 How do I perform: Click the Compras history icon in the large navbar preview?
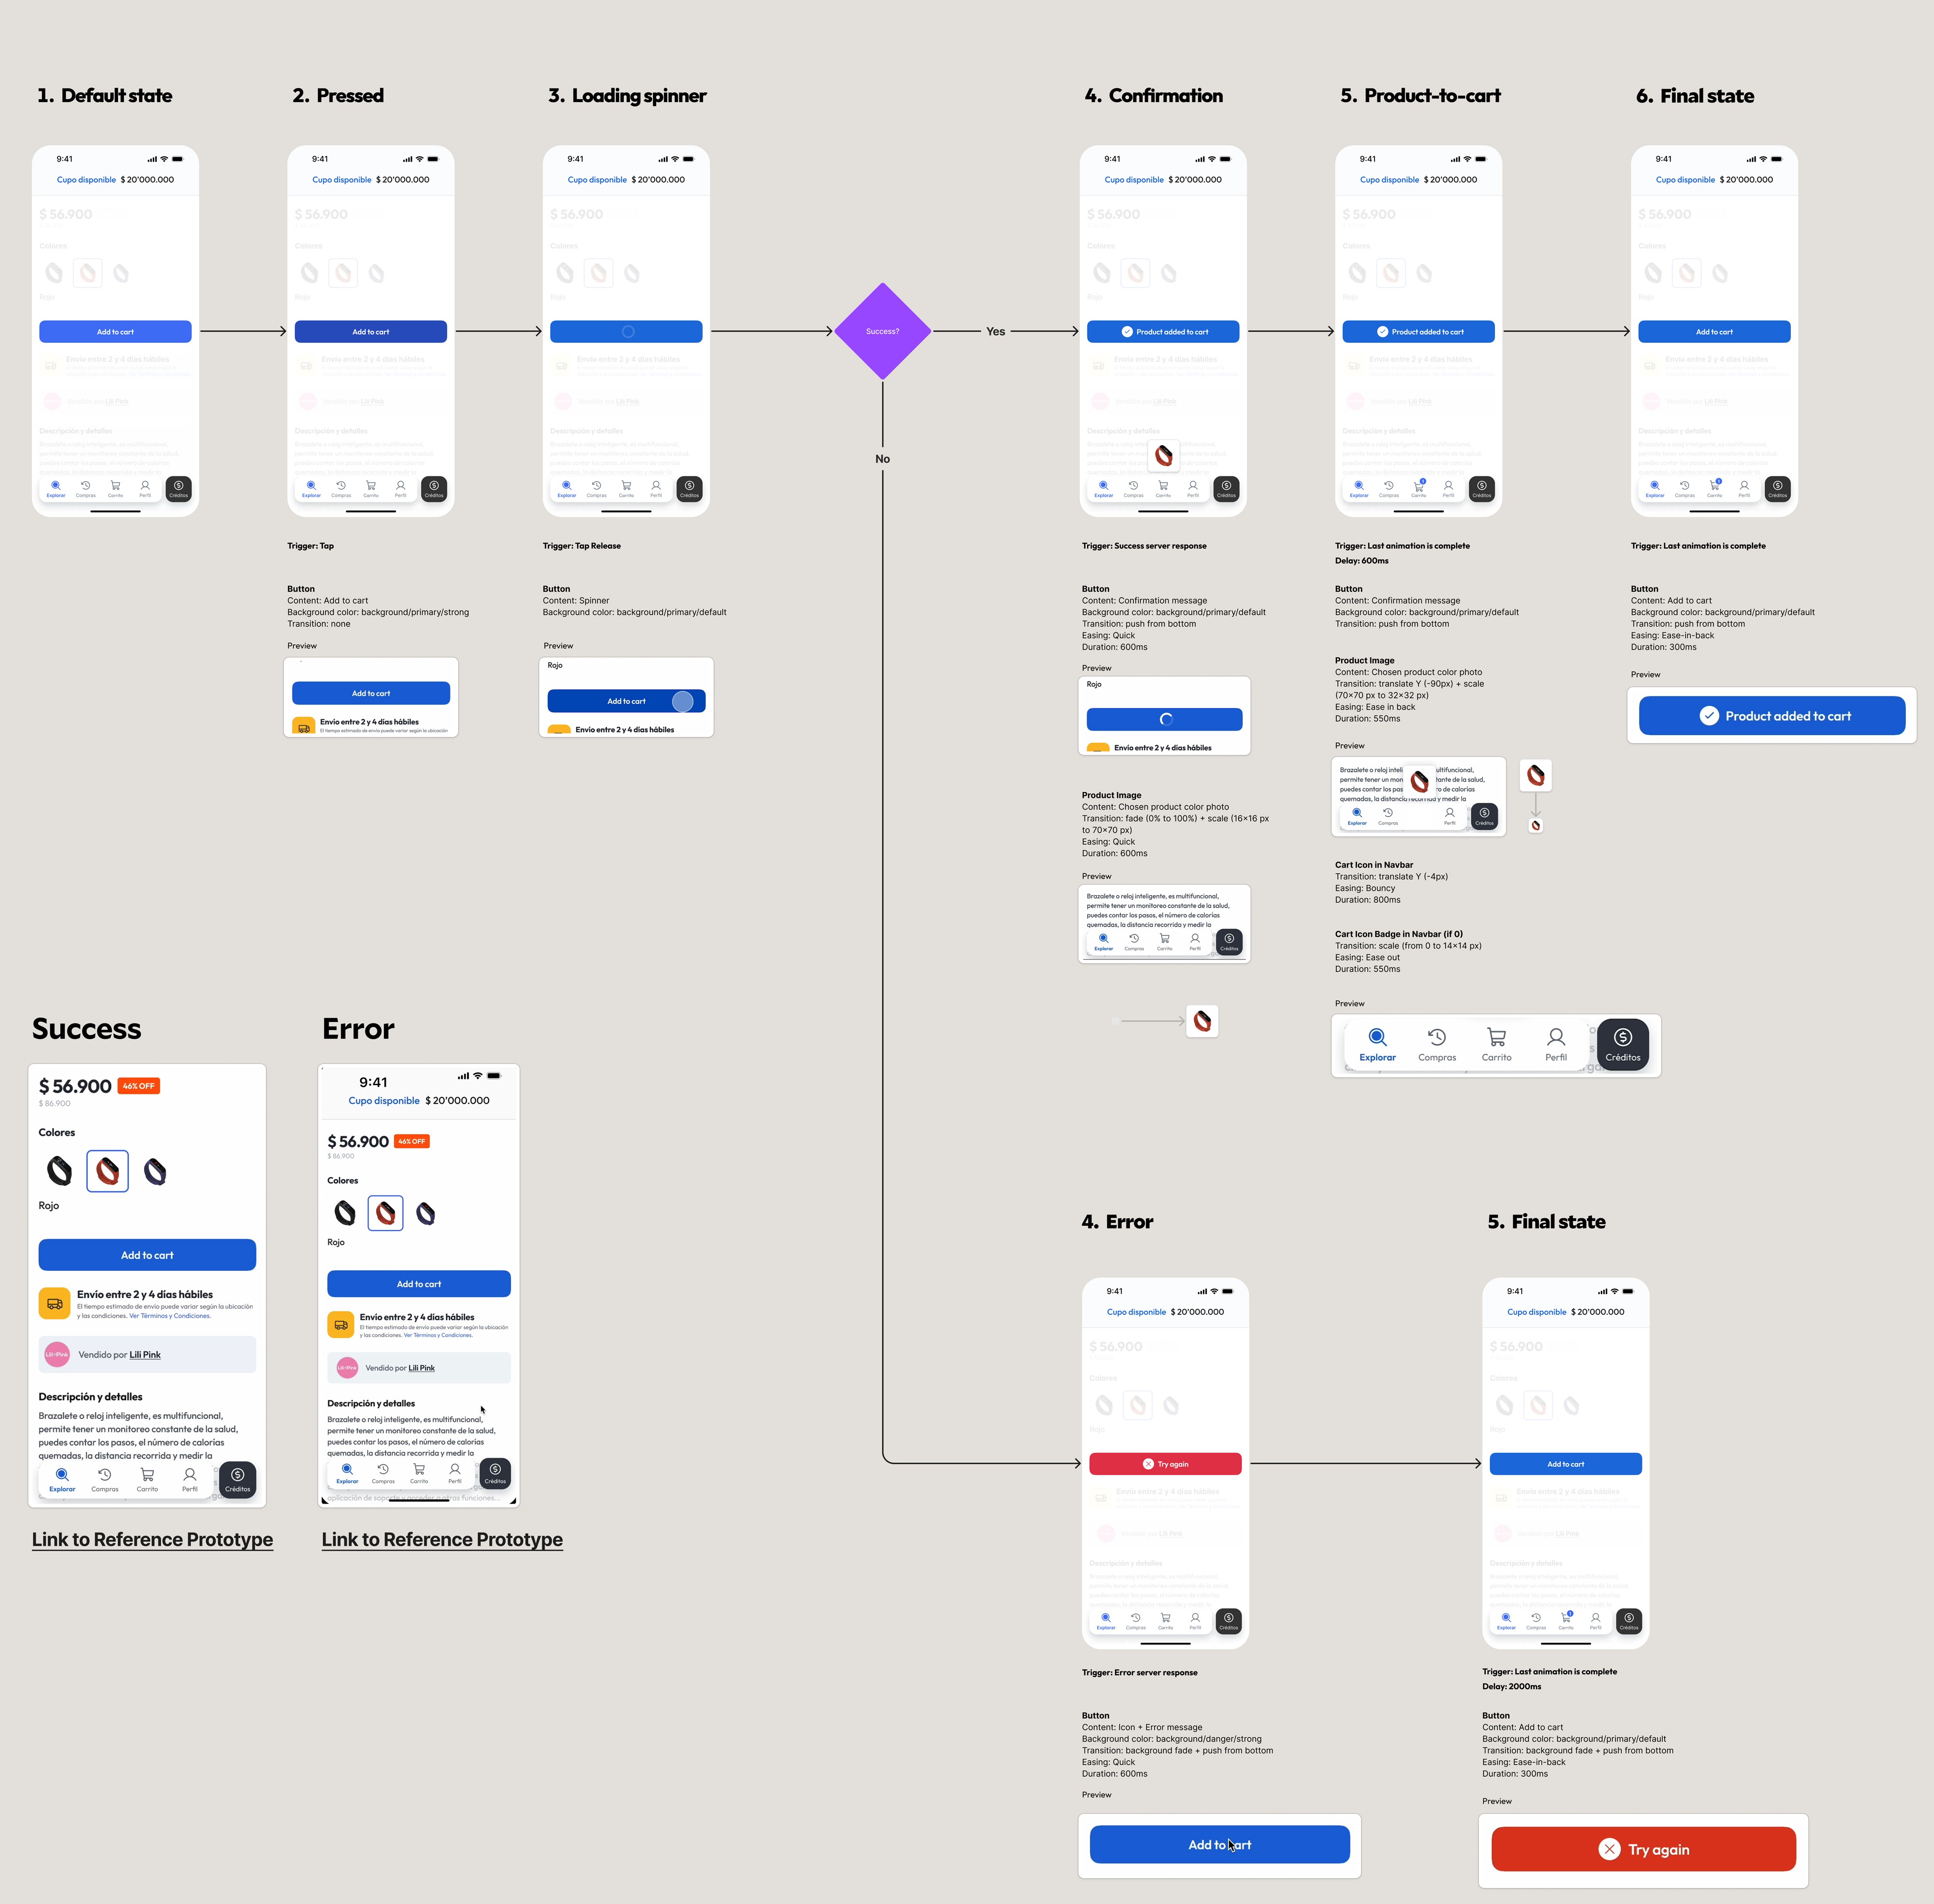coord(1436,1037)
